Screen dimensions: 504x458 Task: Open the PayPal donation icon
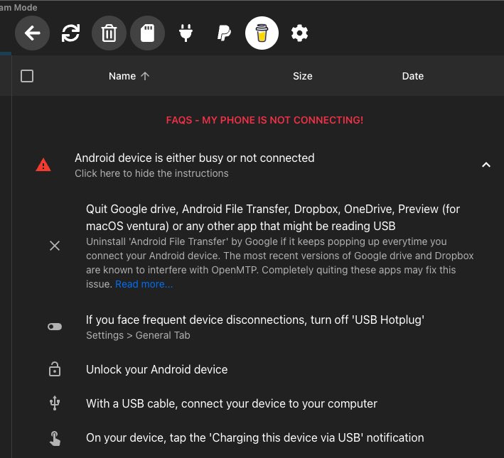(224, 33)
